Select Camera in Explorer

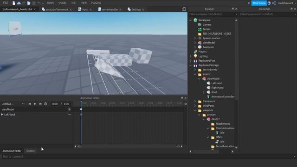pyautogui.click(x=207, y=25)
